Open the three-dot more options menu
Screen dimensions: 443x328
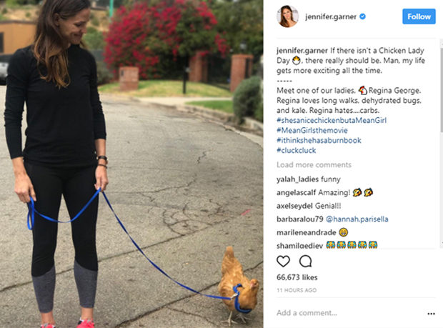(x=431, y=314)
